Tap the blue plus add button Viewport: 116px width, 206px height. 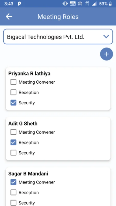pyautogui.click(x=107, y=54)
